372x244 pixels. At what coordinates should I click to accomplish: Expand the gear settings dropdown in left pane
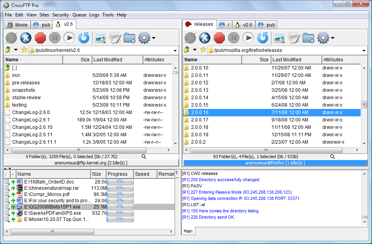click(153, 38)
